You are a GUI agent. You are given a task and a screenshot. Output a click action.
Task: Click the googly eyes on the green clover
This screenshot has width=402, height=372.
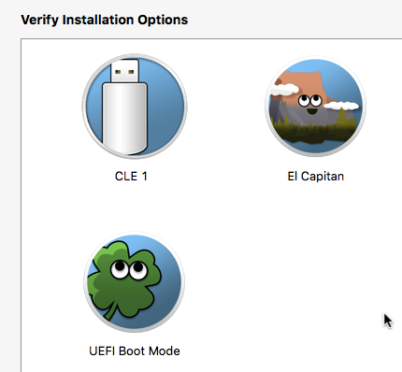(129, 269)
